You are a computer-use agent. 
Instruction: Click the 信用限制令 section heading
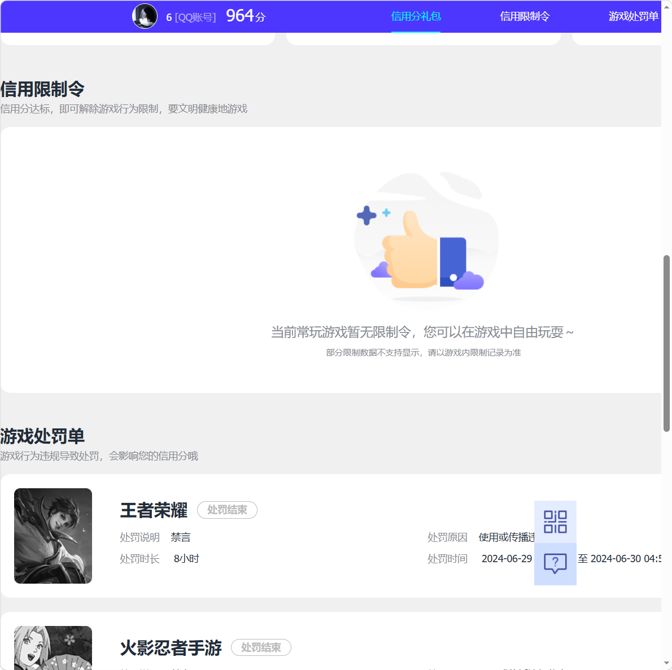click(x=42, y=89)
